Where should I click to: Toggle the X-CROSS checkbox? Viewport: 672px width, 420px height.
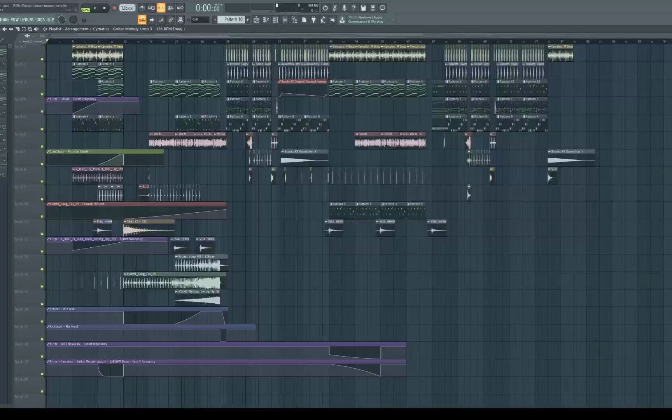pyautogui.click(x=30, y=41)
